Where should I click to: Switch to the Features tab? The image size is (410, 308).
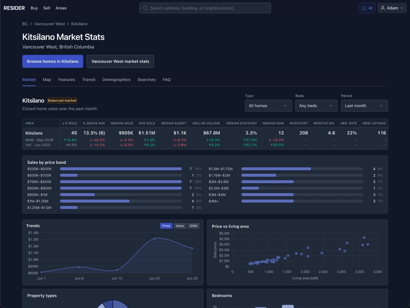click(x=67, y=80)
